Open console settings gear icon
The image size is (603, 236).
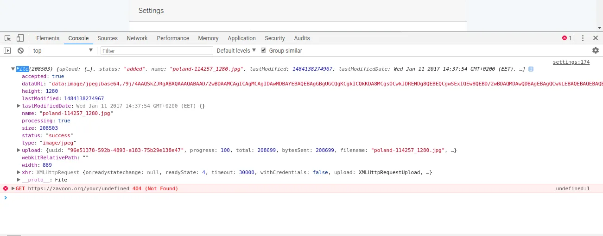[596, 50]
